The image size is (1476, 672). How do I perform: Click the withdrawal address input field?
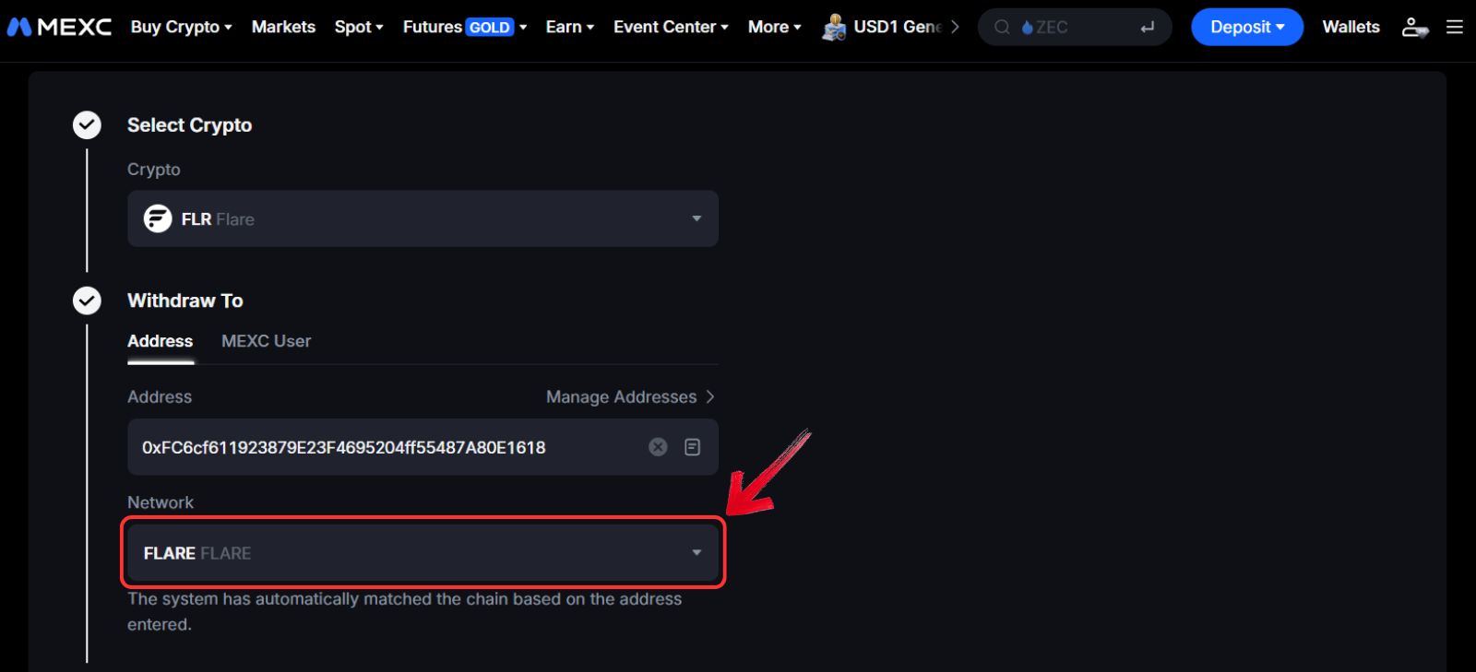coord(369,447)
